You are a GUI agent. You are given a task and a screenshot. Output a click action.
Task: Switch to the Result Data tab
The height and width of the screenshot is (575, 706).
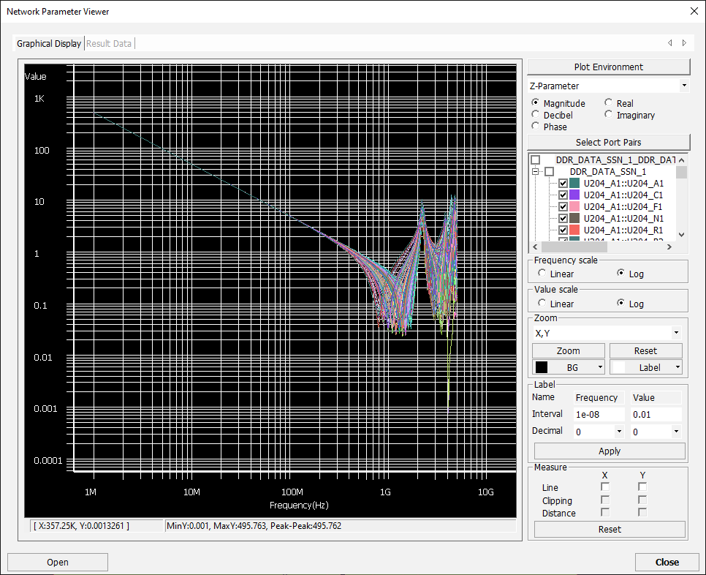tap(109, 43)
